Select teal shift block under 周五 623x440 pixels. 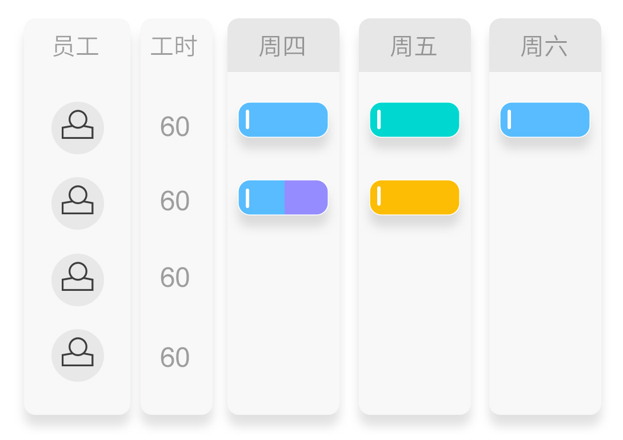[x=415, y=120]
